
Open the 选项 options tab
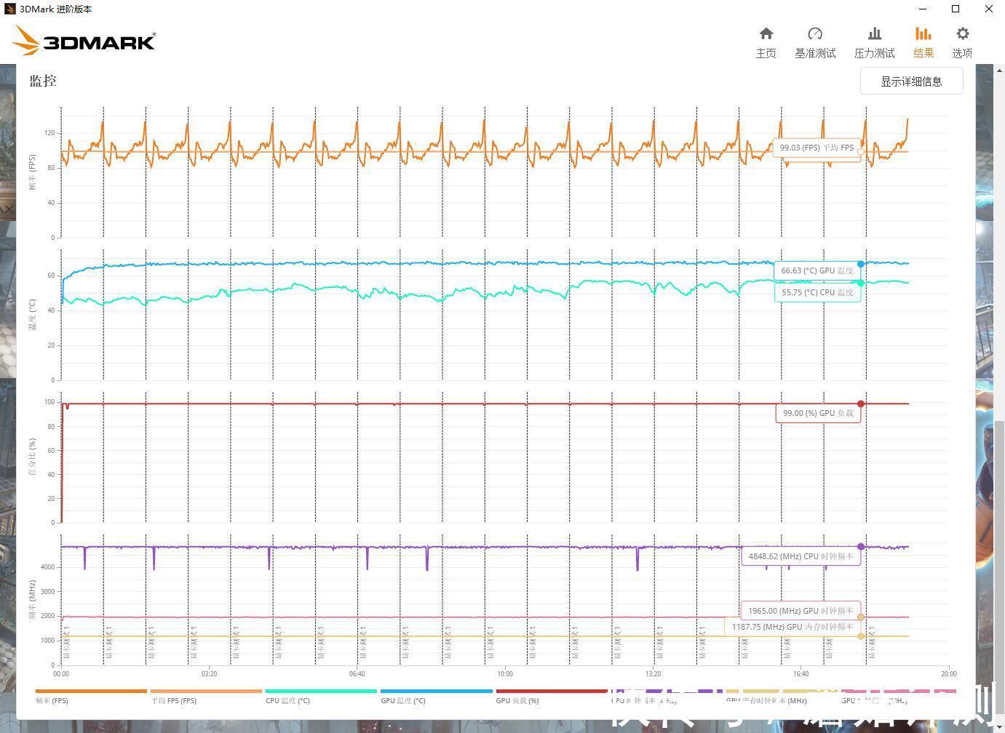pyautogui.click(x=962, y=43)
